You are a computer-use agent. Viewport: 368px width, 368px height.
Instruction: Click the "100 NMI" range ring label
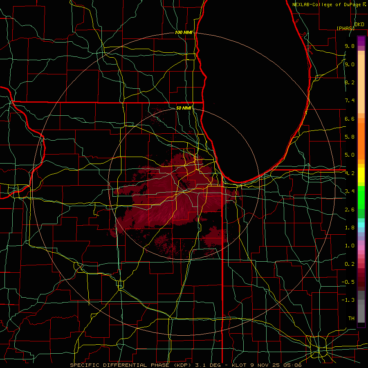pyautogui.click(x=184, y=32)
